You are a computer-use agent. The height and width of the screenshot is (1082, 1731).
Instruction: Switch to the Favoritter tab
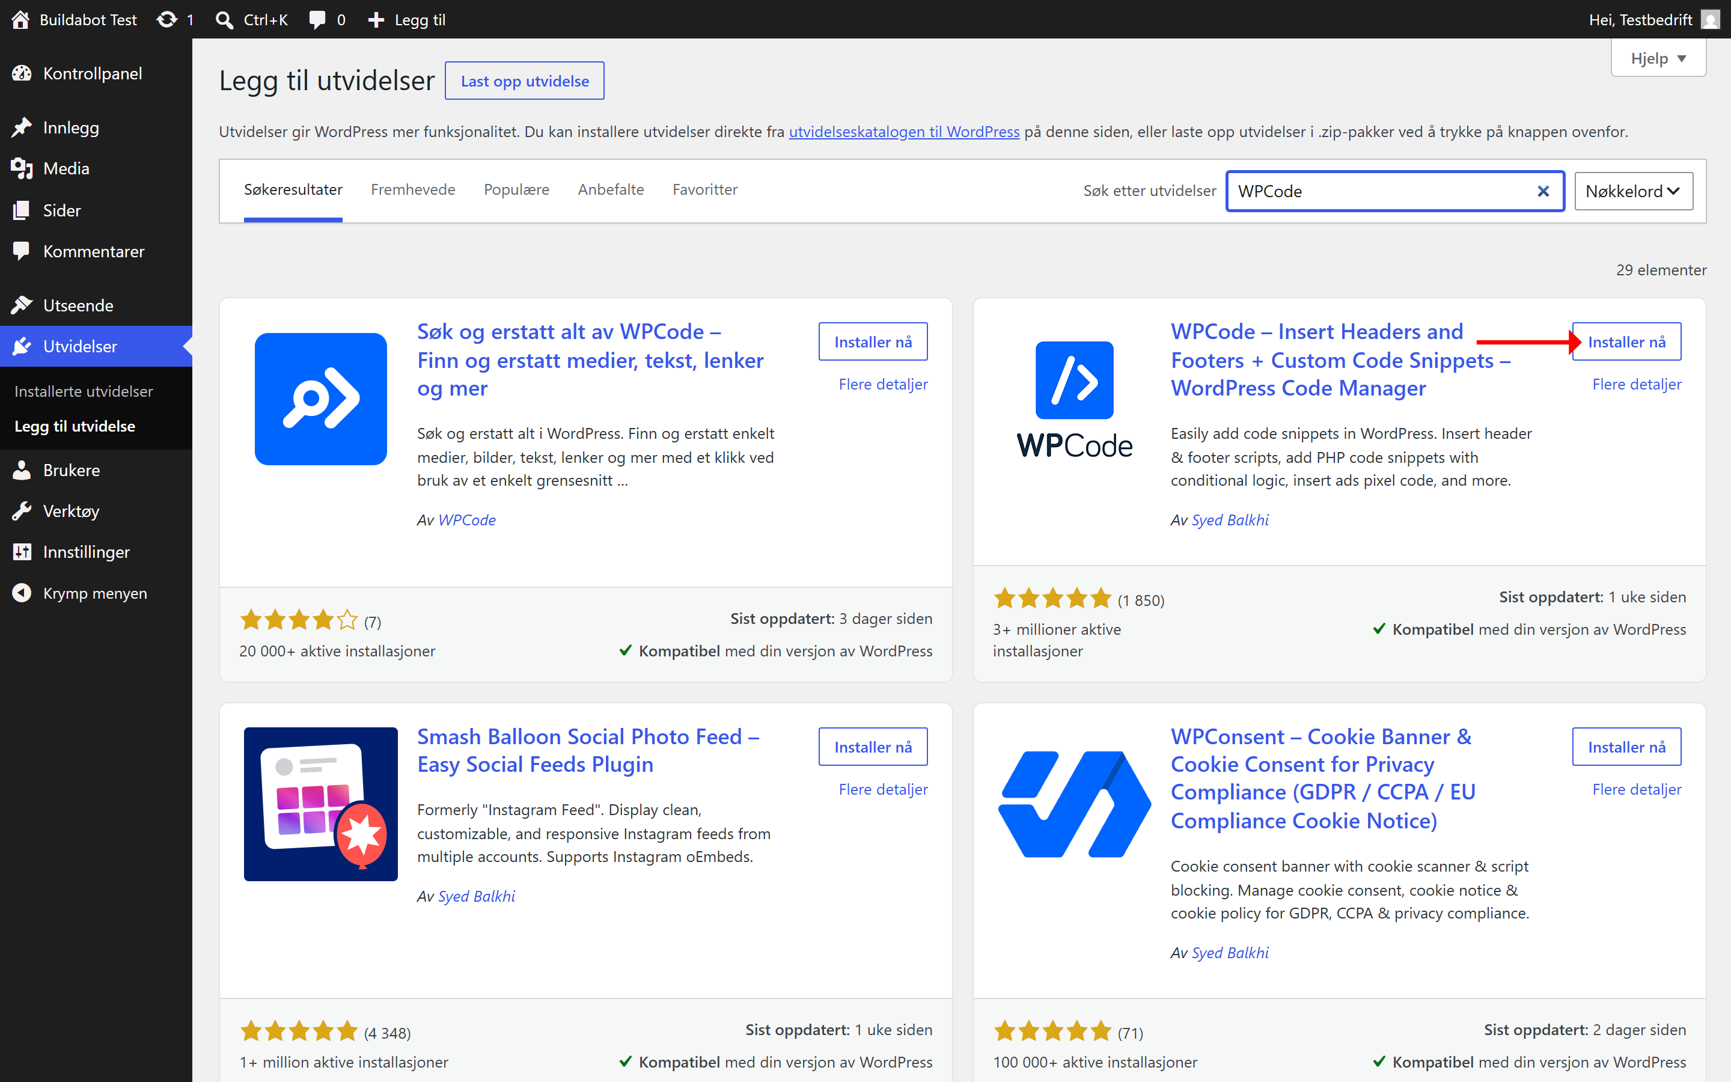pos(704,189)
